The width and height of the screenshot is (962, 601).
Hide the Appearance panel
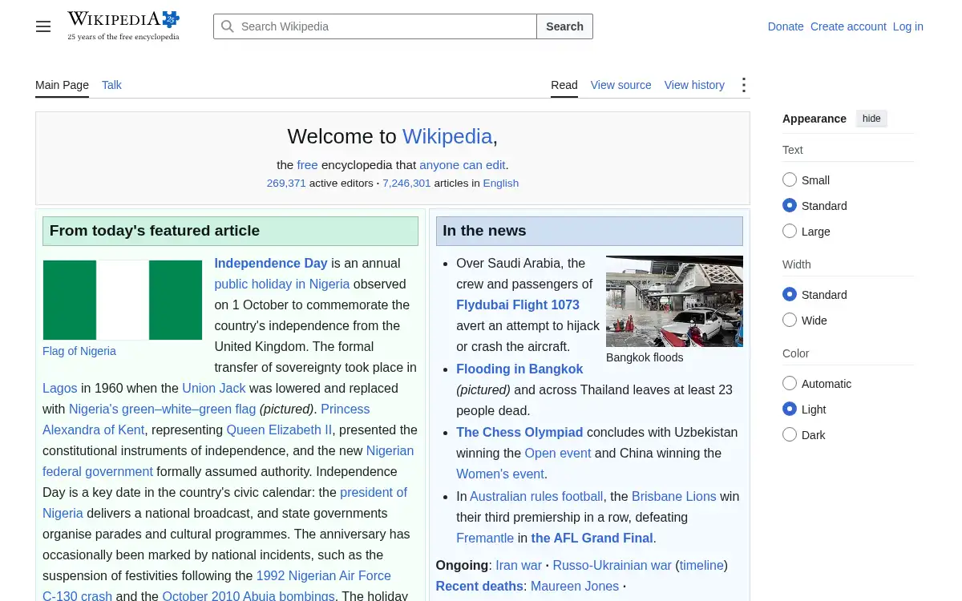coord(871,119)
